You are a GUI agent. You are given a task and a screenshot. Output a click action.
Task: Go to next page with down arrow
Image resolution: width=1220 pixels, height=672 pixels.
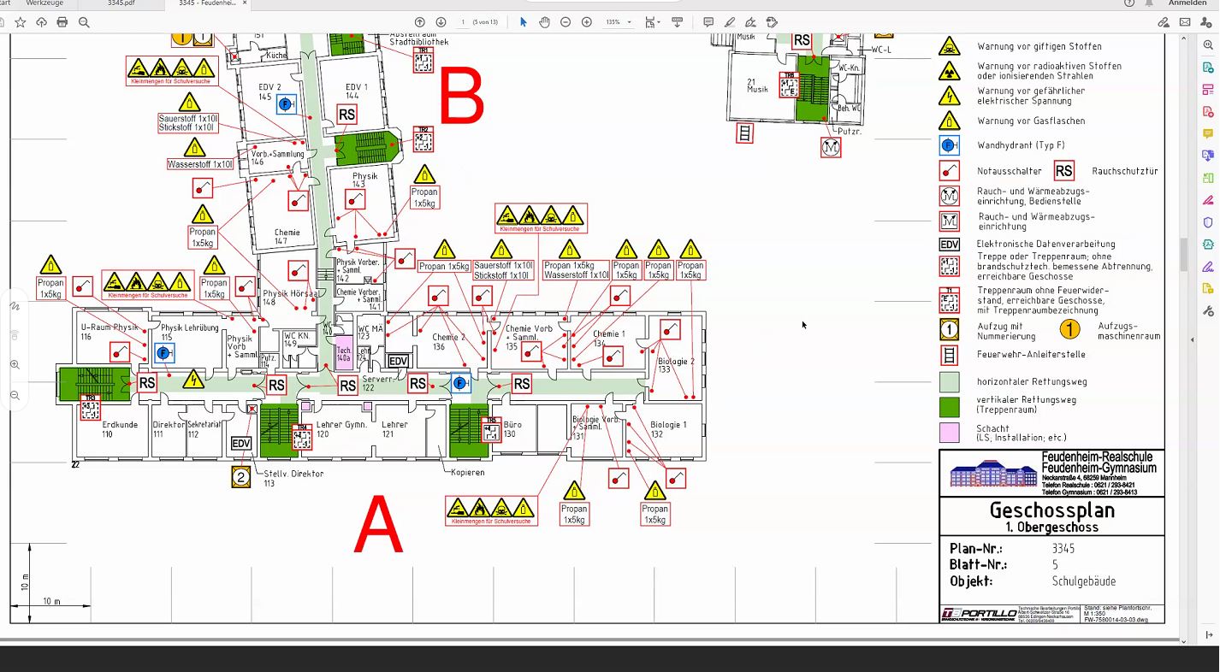[441, 22]
